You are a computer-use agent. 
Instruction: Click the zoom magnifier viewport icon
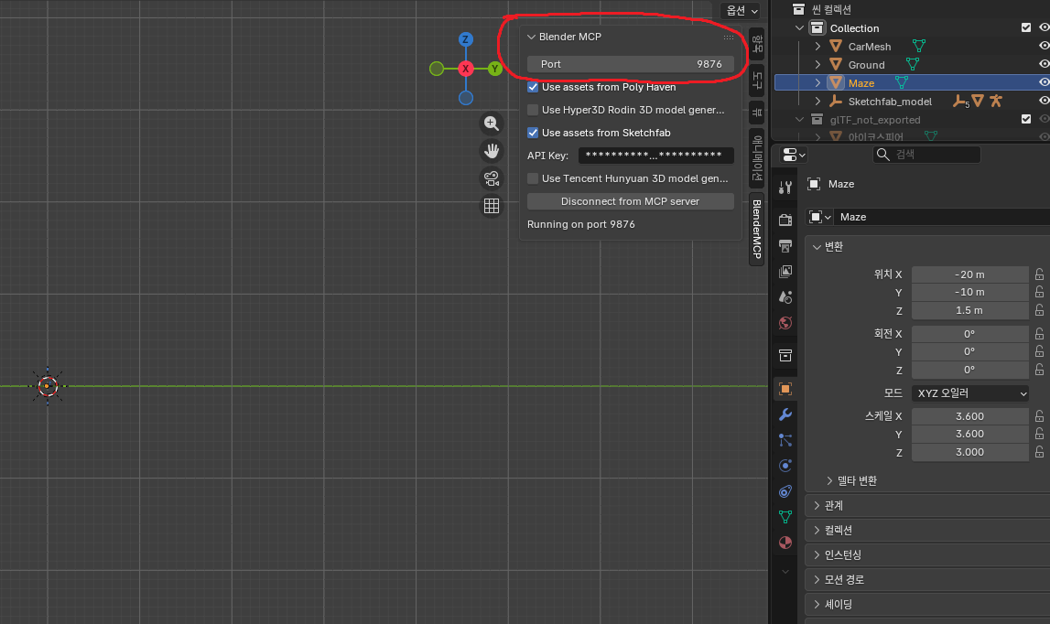pos(491,124)
